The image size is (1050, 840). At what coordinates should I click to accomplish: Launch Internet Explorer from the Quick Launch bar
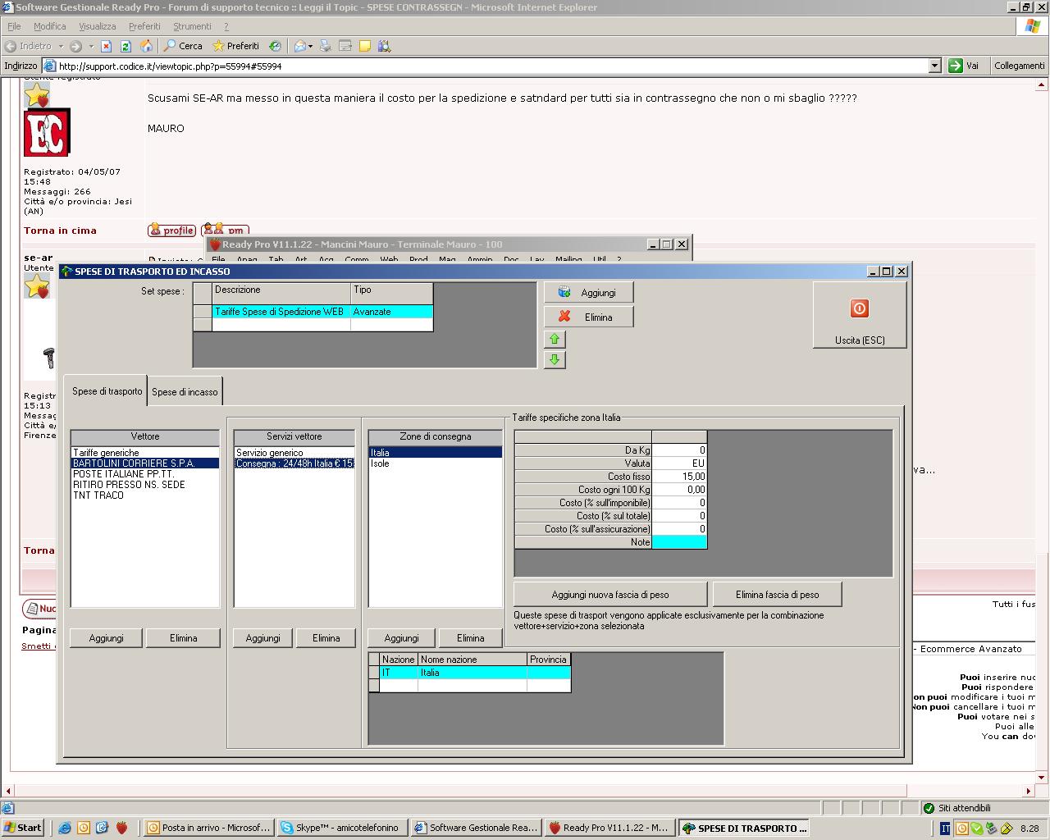[65, 828]
